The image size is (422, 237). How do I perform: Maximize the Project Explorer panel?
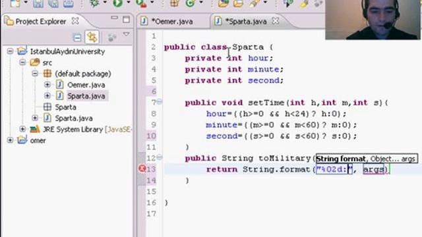126,19
